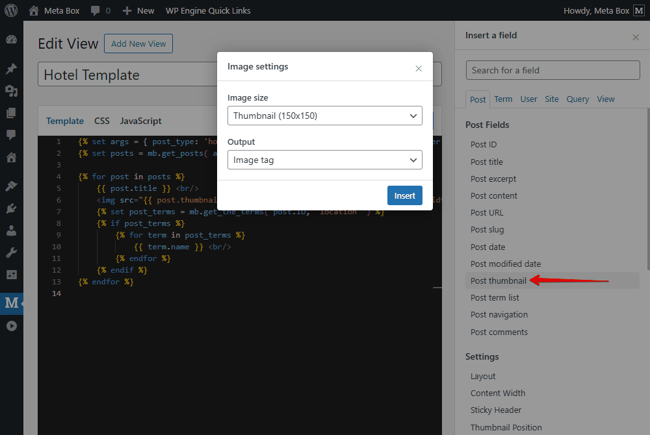
Task: Close the Image settings dialog
Action: pyautogui.click(x=419, y=68)
